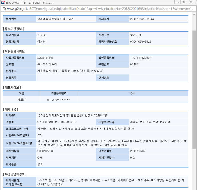Viewport: 197px width, 190px height.
Task: Click the 조달청 agency name value
Action: tap(41, 35)
